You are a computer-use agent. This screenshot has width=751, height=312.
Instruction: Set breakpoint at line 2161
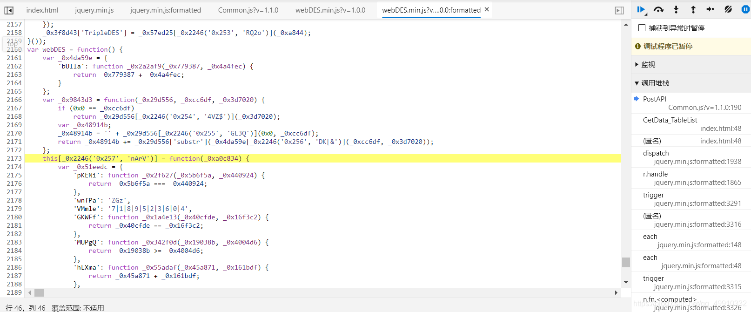[14, 58]
